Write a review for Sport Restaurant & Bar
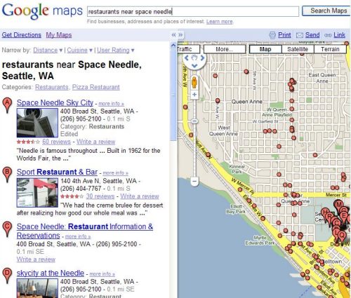 [140, 196]
